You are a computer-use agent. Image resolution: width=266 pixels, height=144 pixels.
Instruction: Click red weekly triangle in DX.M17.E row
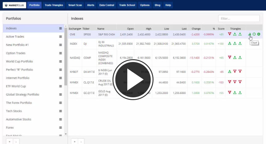(235, 71)
